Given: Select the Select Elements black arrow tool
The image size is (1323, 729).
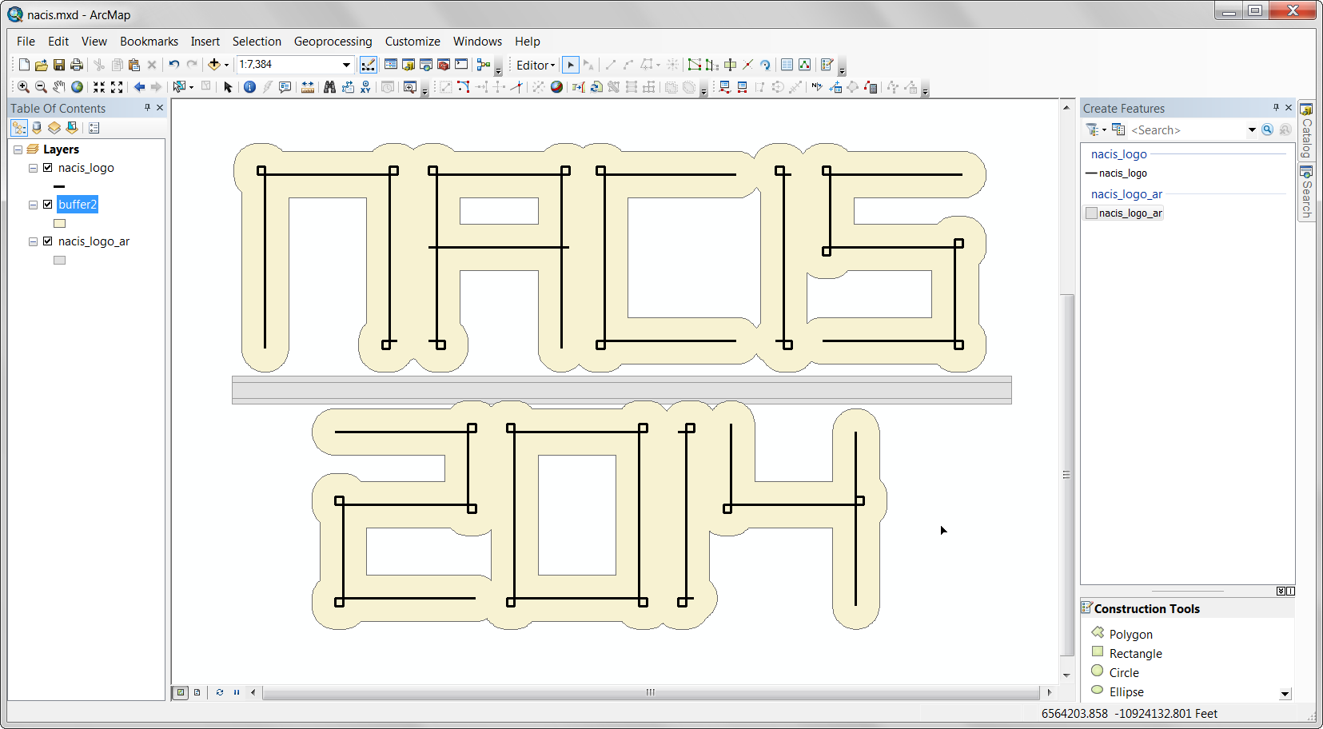Looking at the screenshot, I should click(x=228, y=87).
